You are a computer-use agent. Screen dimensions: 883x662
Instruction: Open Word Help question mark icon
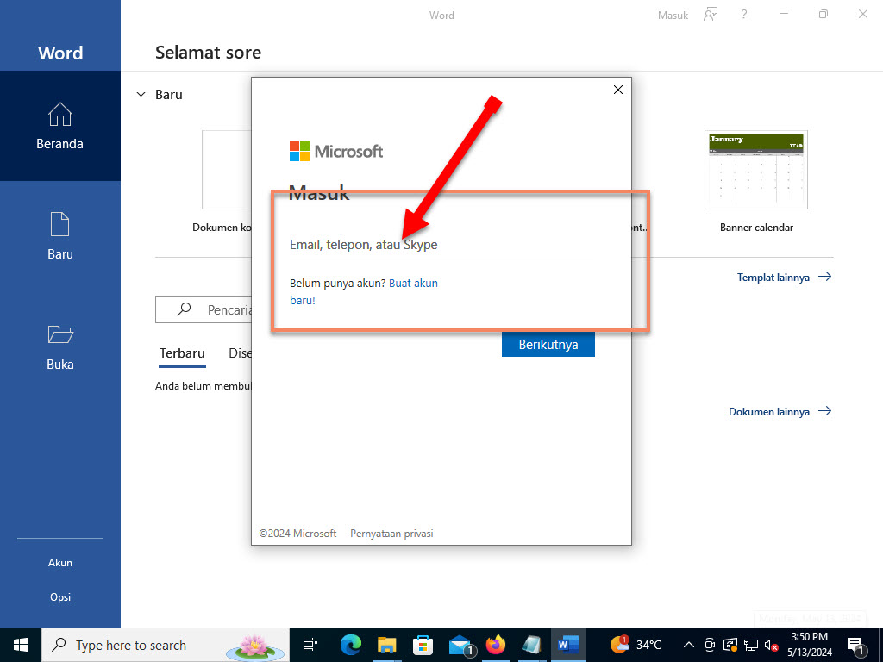(743, 15)
